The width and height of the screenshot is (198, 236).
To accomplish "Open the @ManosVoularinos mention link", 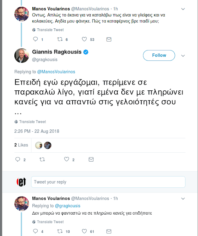I will coord(56,72).
